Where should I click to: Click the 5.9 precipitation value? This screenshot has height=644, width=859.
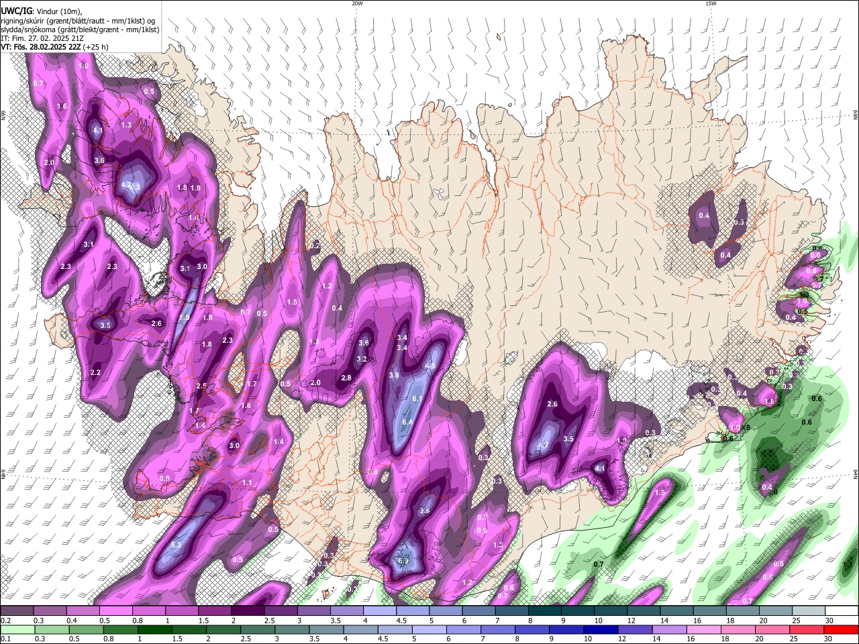[185, 318]
